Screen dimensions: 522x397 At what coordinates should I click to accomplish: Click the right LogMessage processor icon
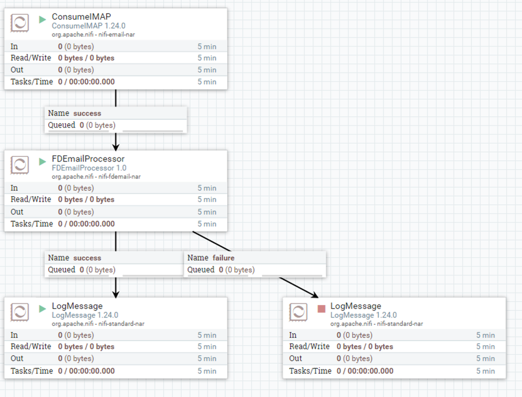tap(298, 312)
